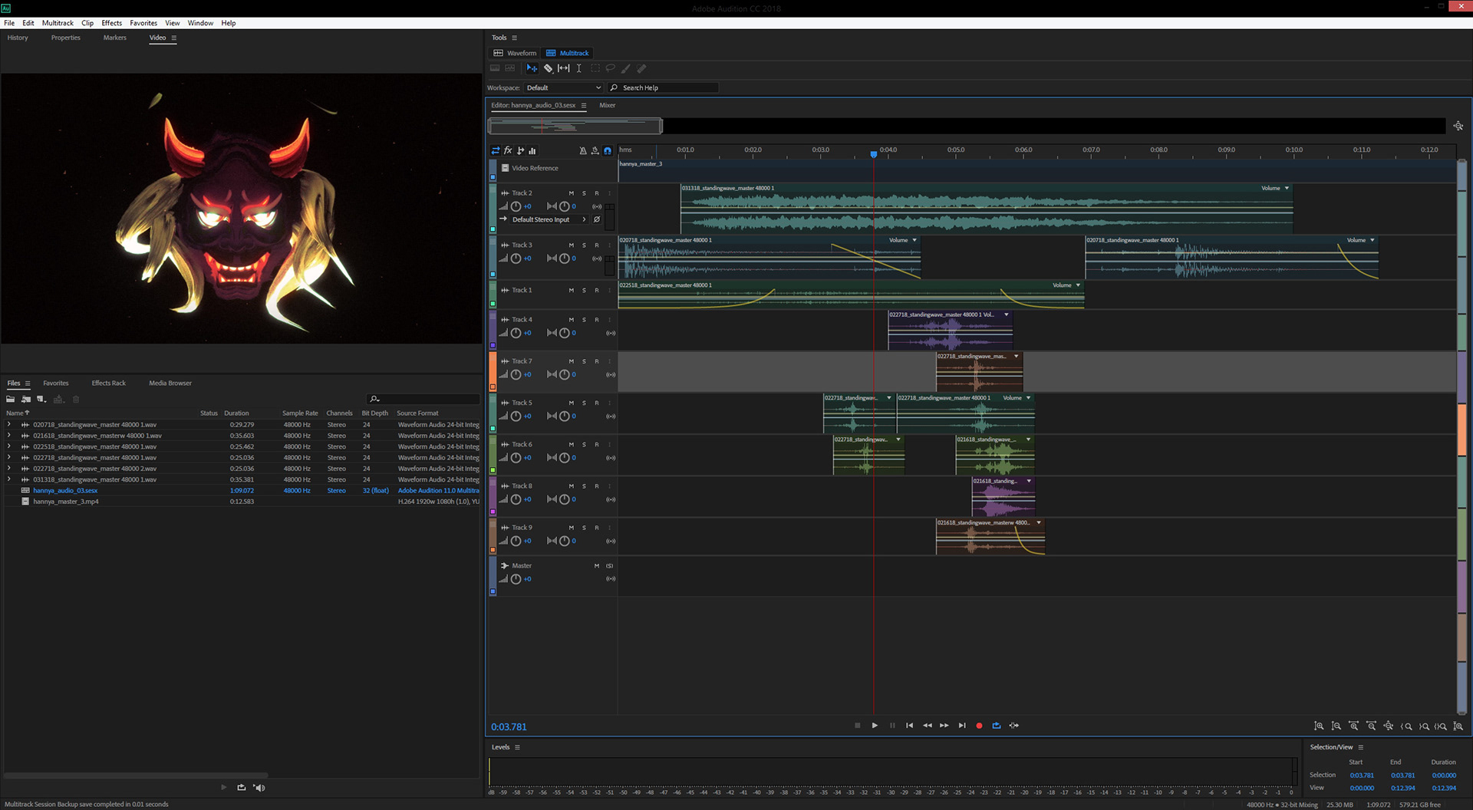Viewport: 1473px width, 810px height.
Task: Select the Slip tool
Action: coord(564,68)
